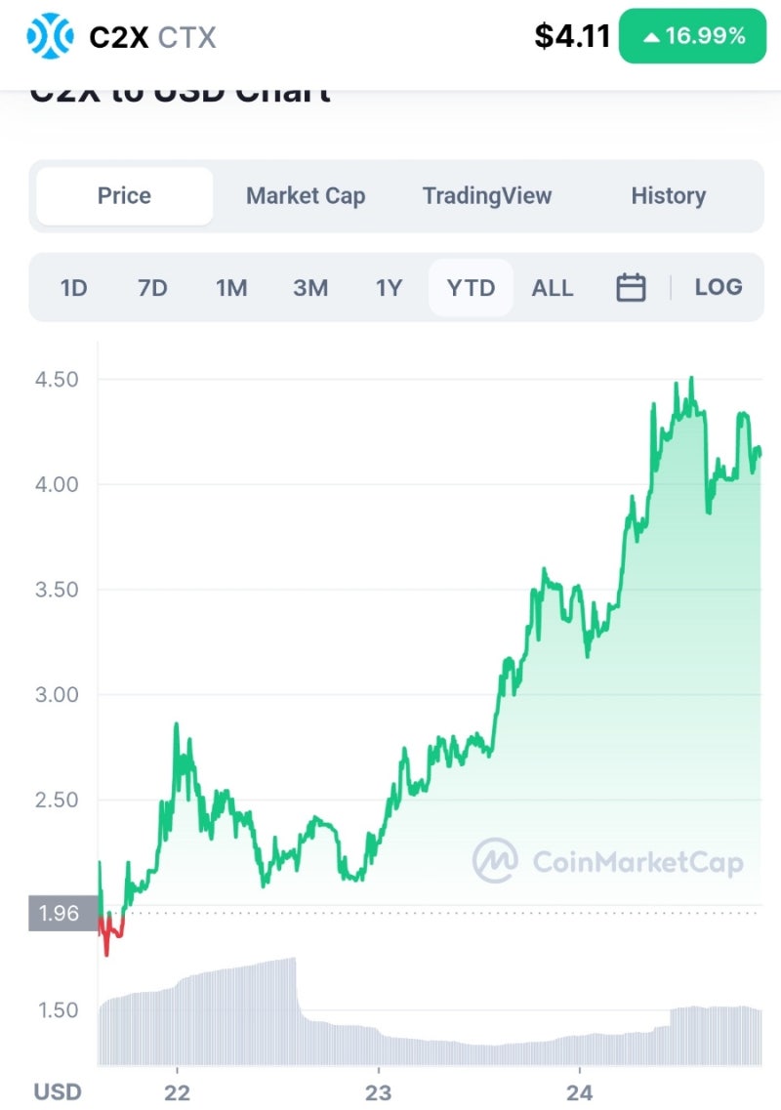Show the ALL time range

click(x=553, y=288)
